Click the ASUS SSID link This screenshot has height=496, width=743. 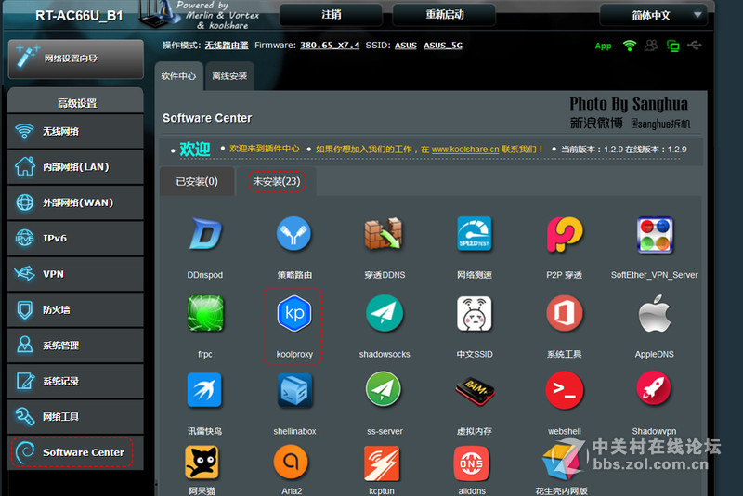[406, 46]
